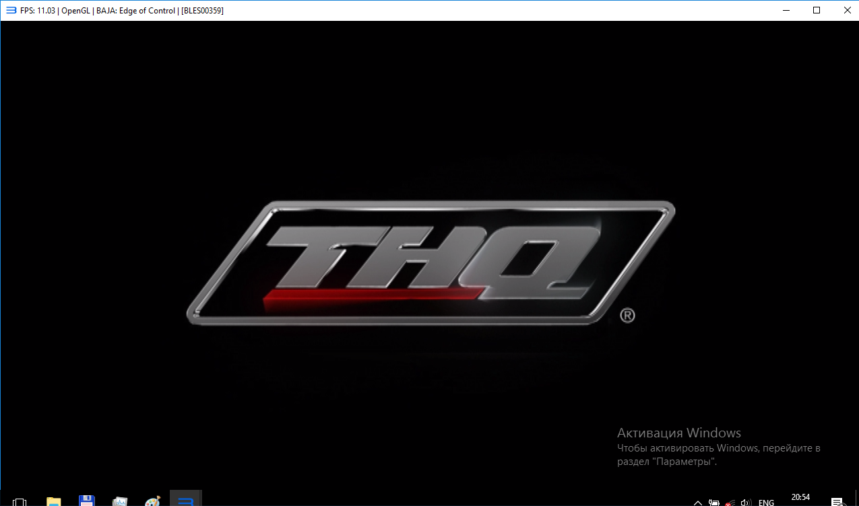The image size is (859, 506).
Task: Click the 20:54 clock on the taskbar
Action: point(800,497)
